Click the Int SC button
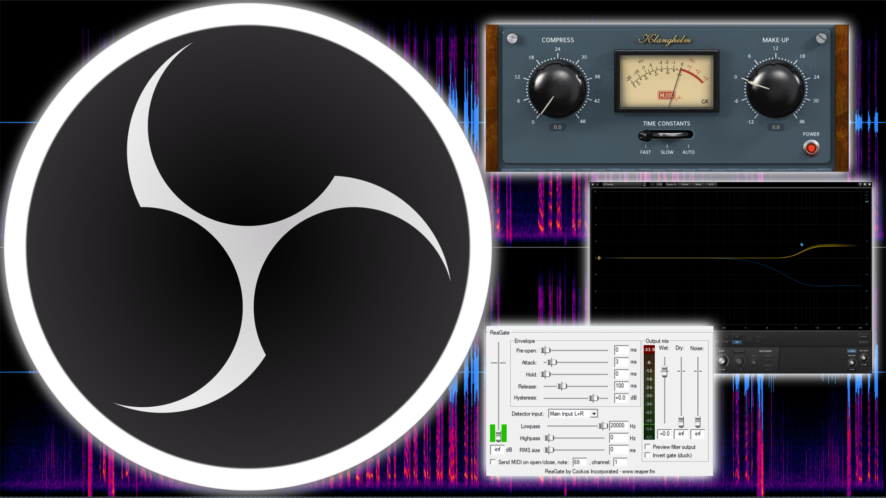Image resolution: width=886 pixels, height=498 pixels. coord(711,184)
